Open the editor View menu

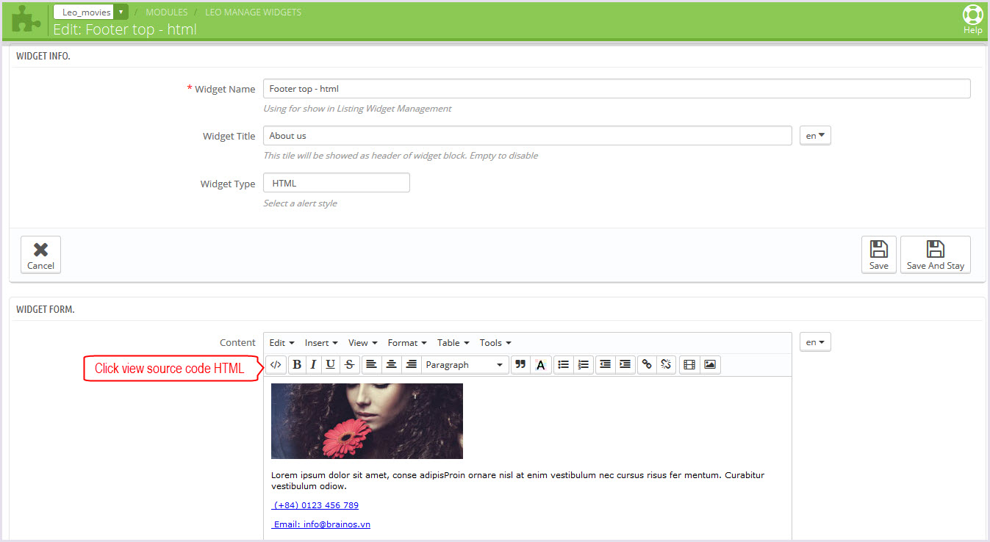(362, 343)
